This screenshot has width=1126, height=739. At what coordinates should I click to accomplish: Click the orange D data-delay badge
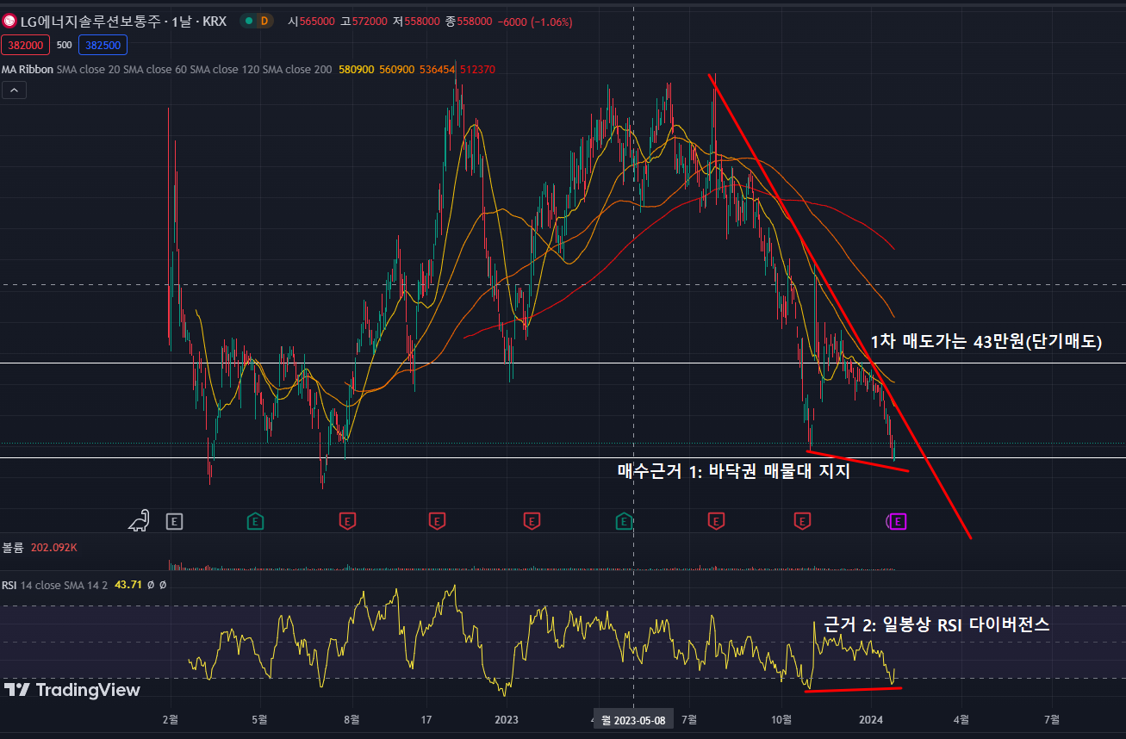[264, 21]
